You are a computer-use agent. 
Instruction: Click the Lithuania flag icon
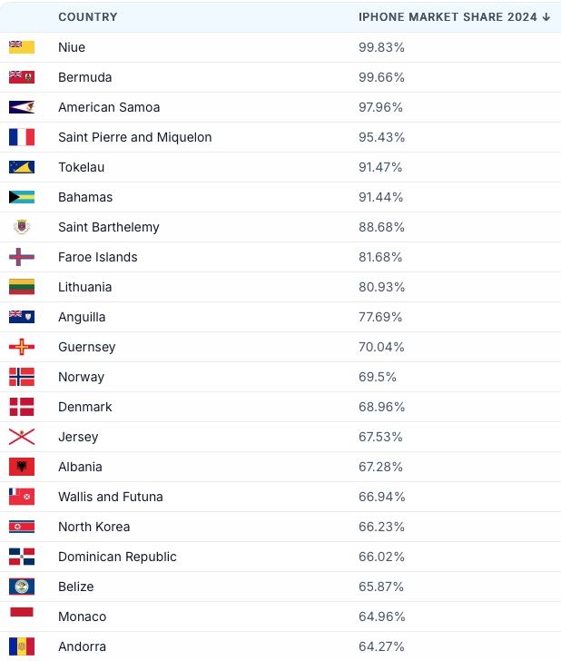point(22,287)
